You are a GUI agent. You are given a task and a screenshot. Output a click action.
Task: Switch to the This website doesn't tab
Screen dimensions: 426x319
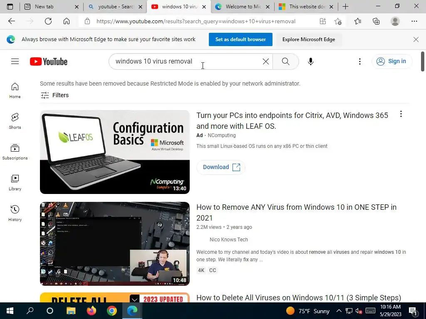[x=307, y=7]
